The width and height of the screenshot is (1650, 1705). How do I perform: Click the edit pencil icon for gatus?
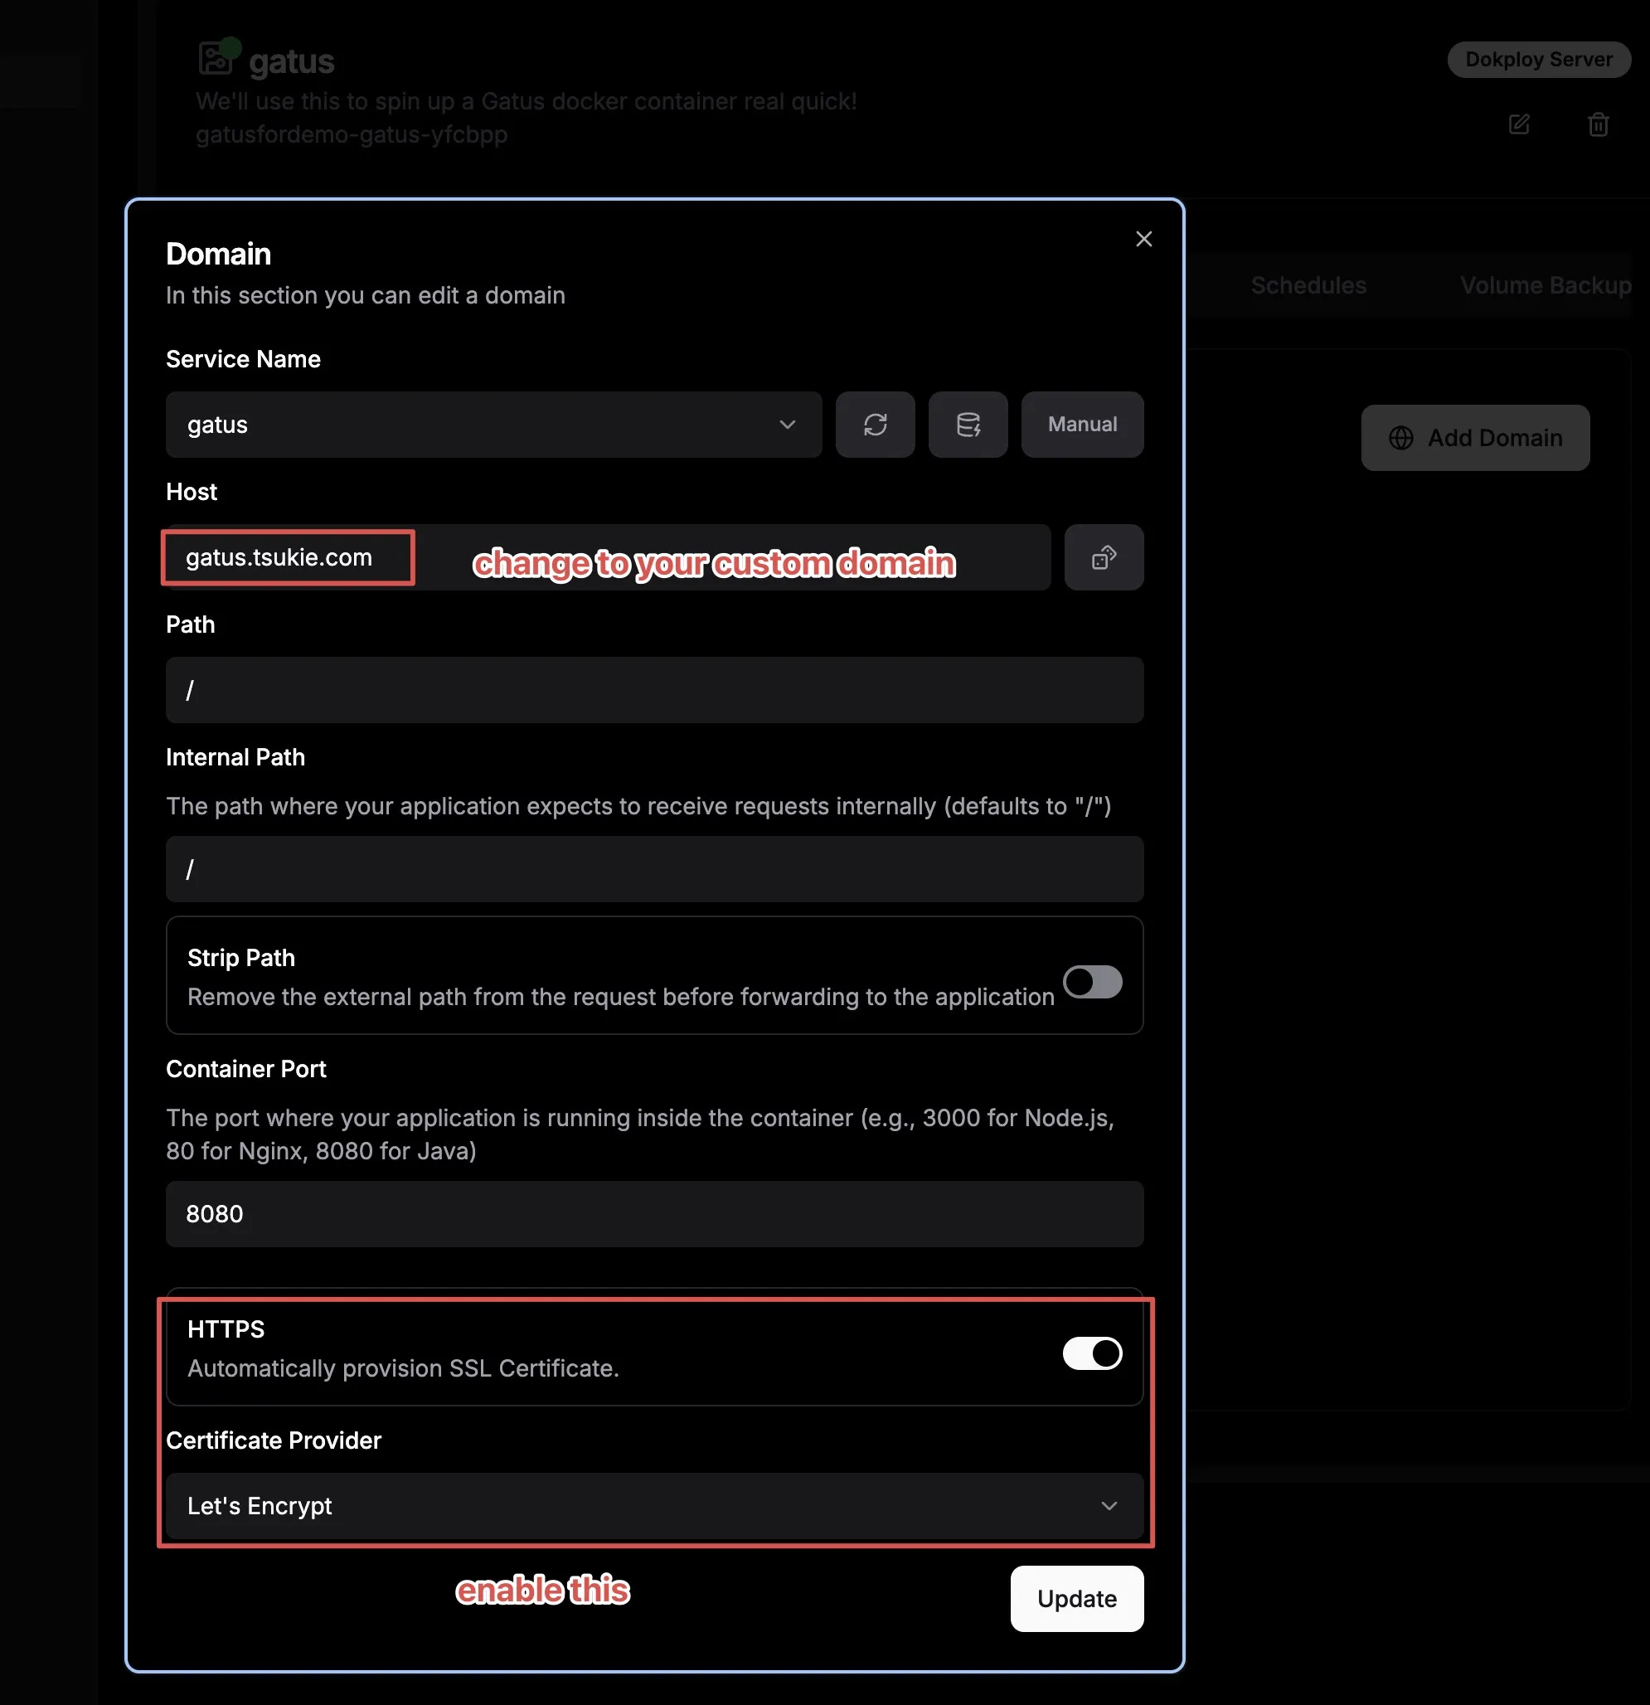pyautogui.click(x=1519, y=124)
